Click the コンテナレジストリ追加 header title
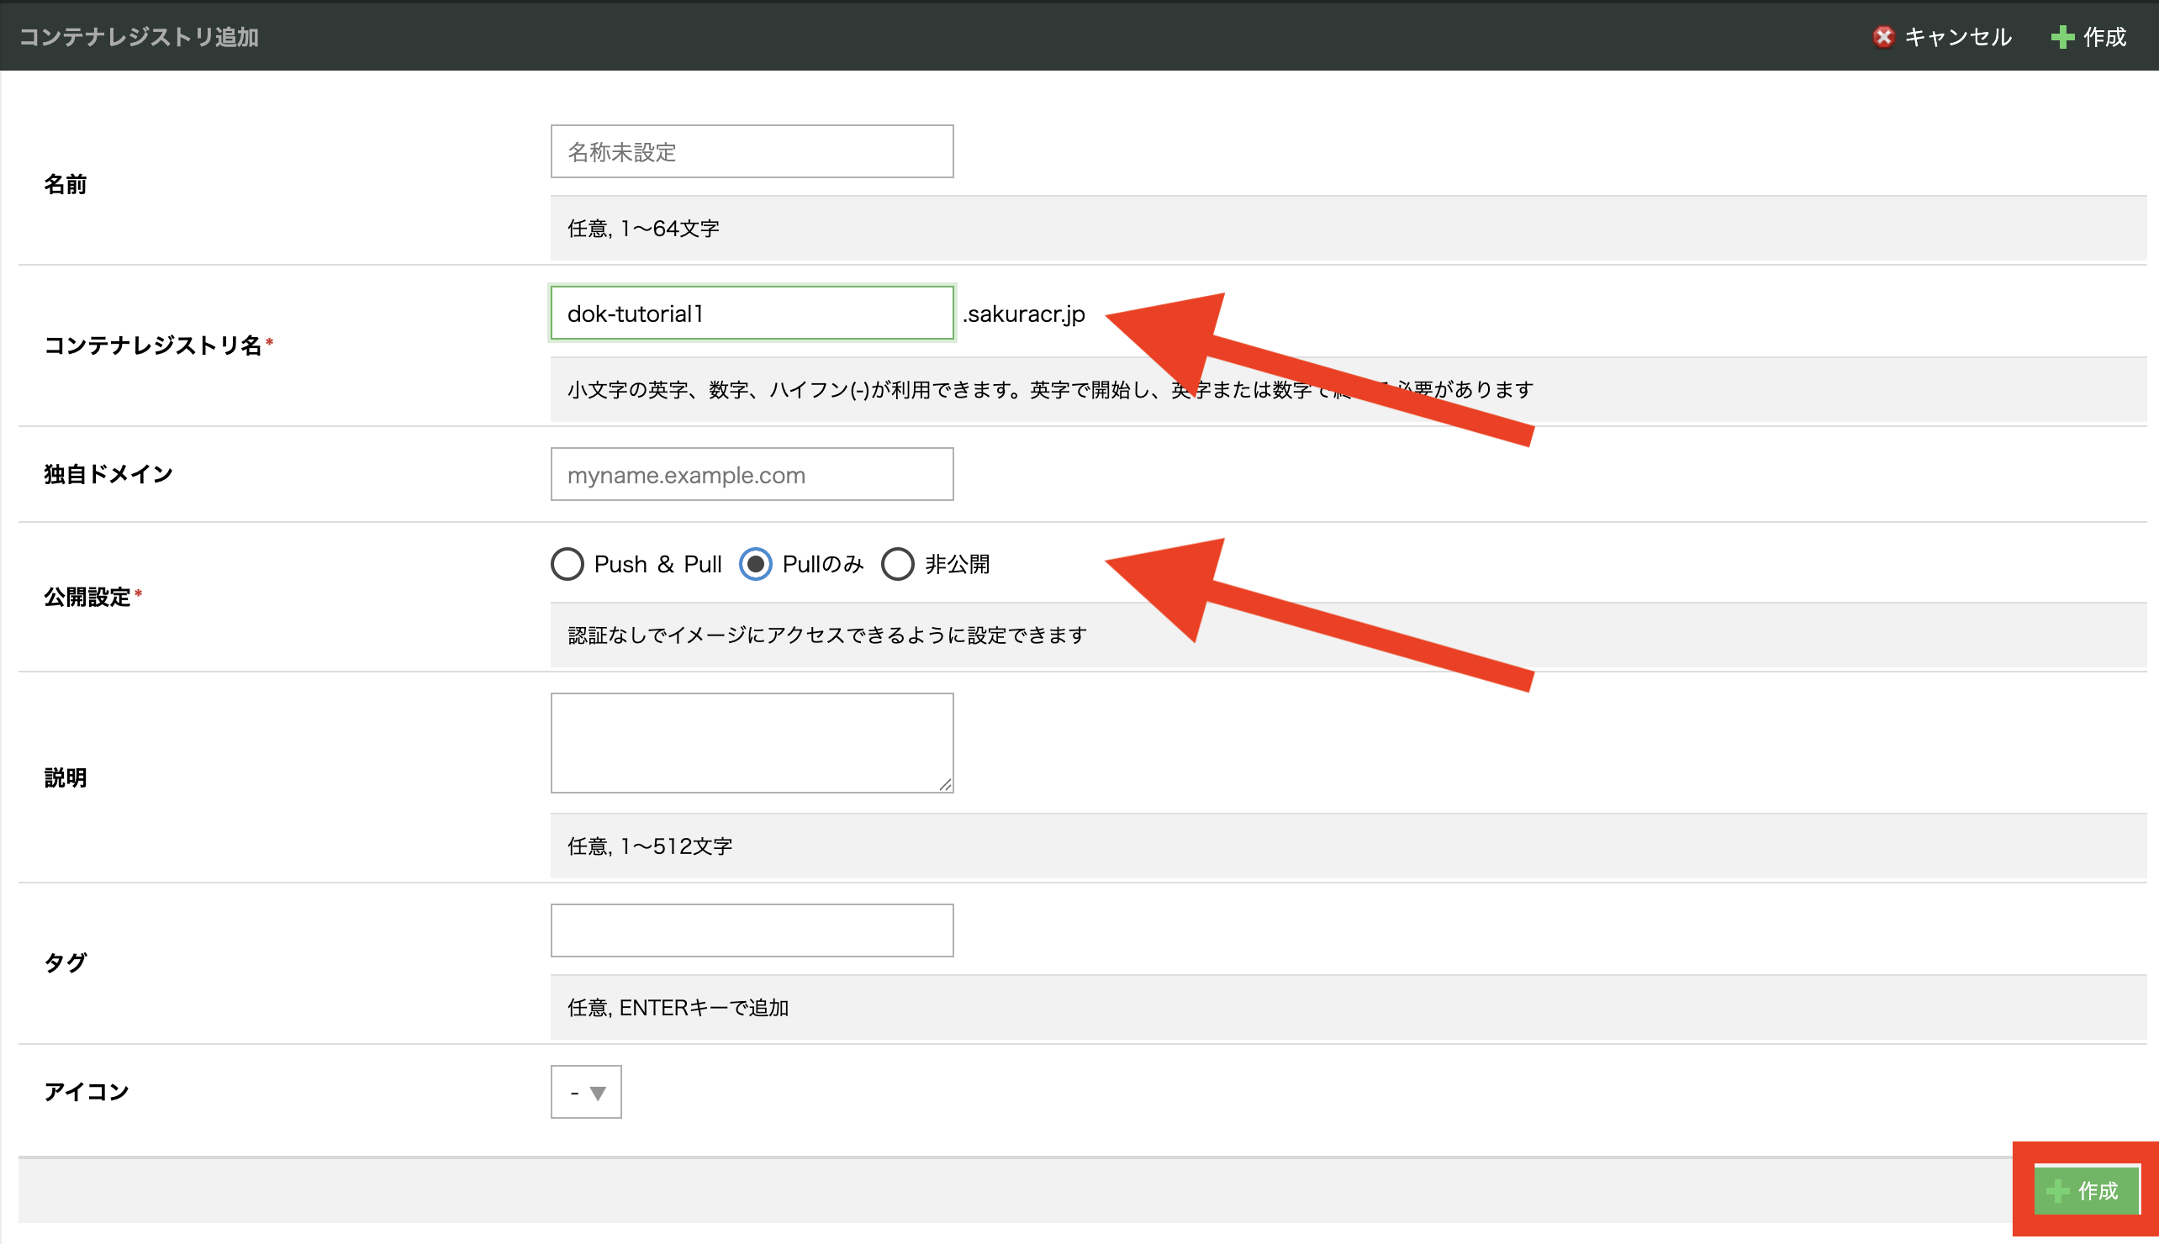Image resolution: width=2159 pixels, height=1244 pixels. click(x=139, y=37)
